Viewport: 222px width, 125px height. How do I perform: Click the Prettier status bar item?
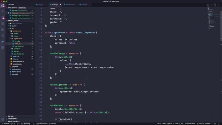209,124
